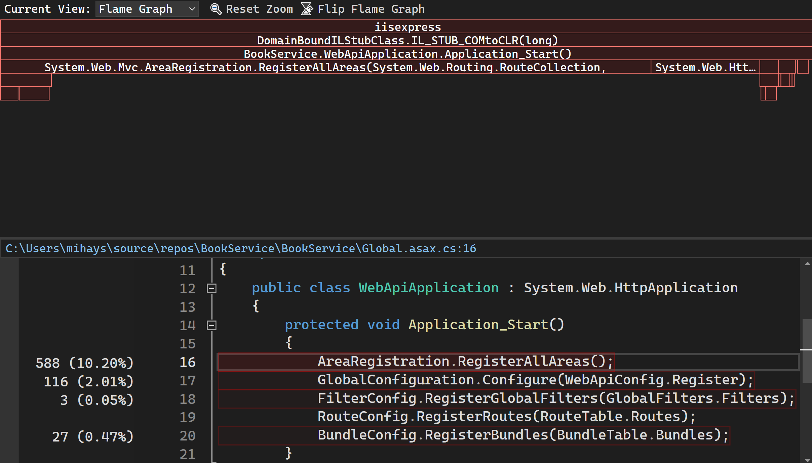812x463 pixels.
Task: Open iisexpress flame graph bar
Action: point(405,26)
